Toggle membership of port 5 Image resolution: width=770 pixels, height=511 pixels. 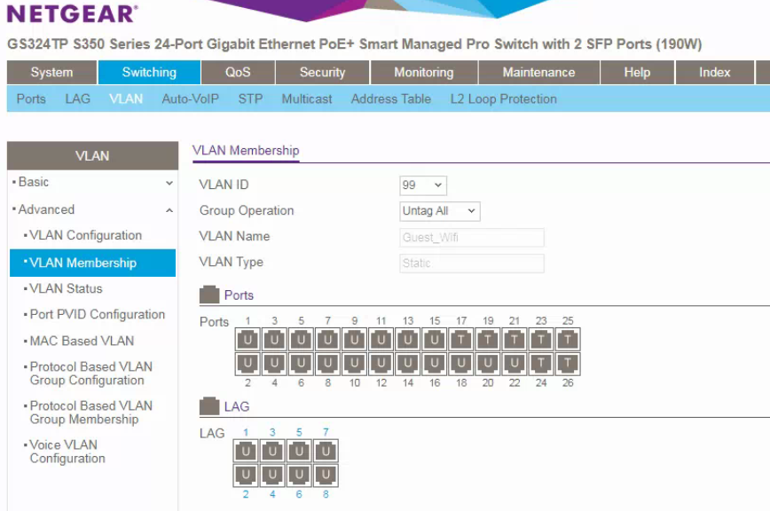(301, 339)
